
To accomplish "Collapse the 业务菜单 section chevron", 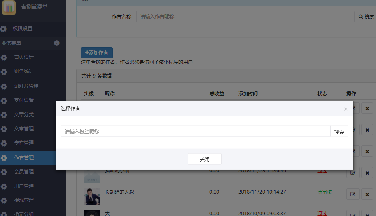I will click(57, 43).
